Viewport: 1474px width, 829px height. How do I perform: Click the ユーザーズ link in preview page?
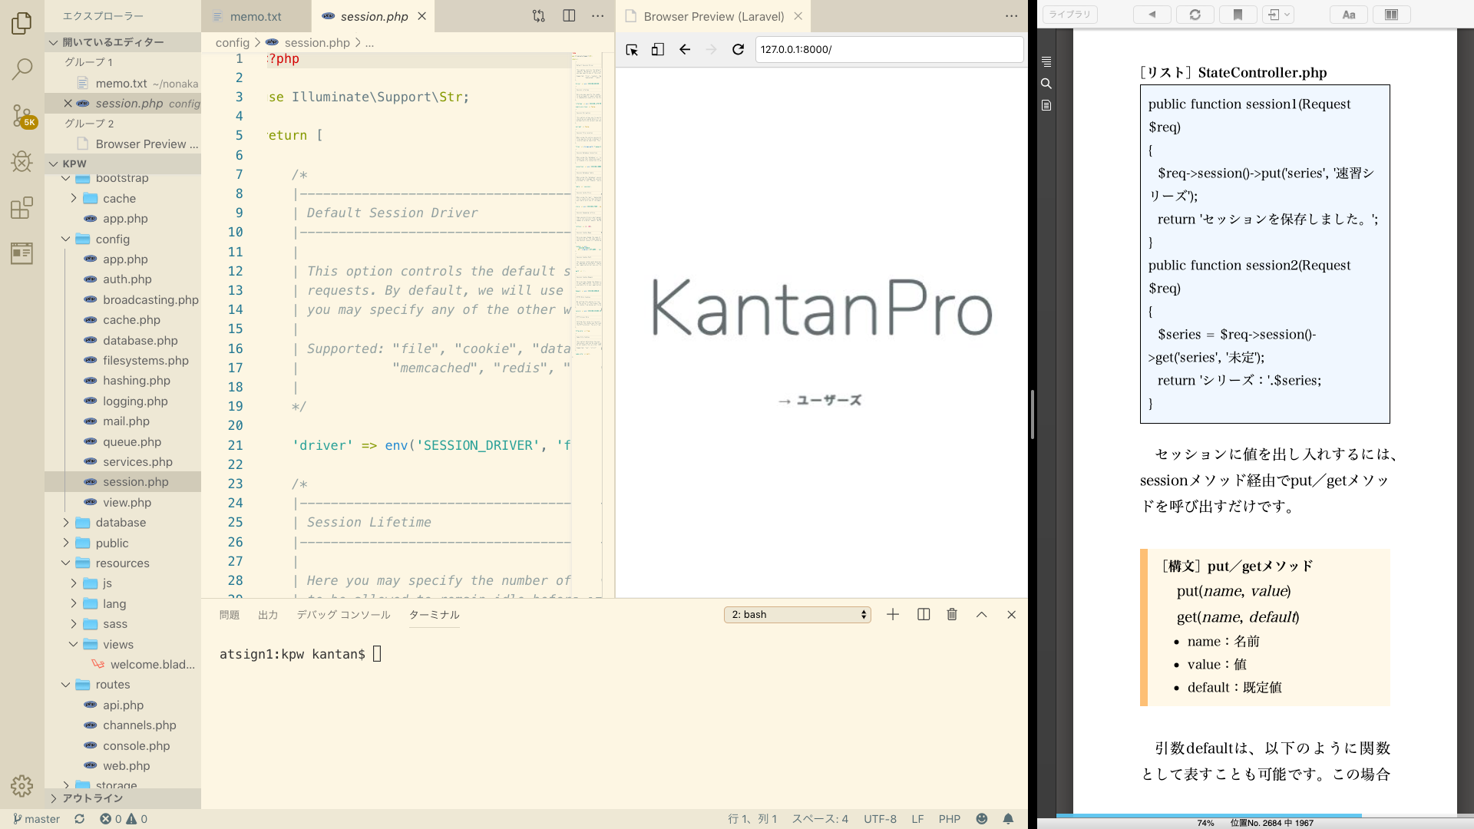(x=819, y=400)
